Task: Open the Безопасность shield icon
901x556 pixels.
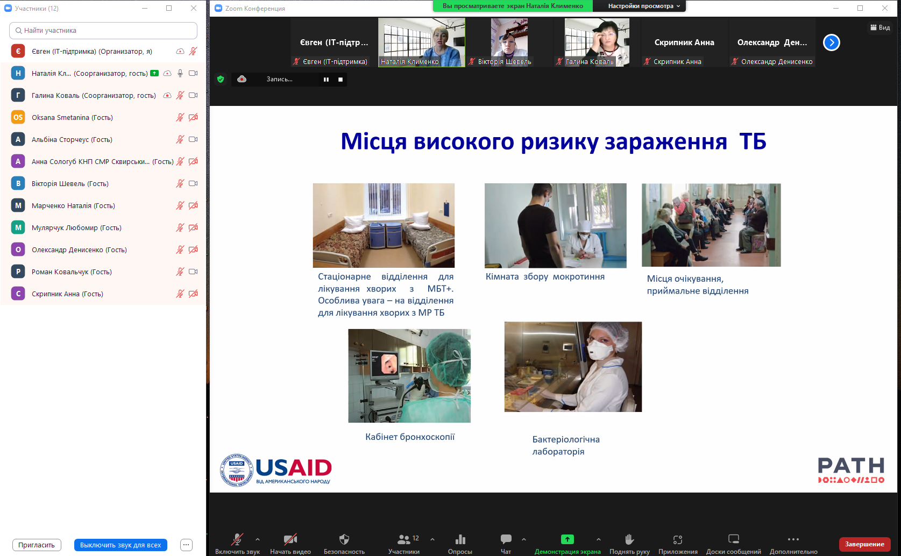Action: pyautogui.click(x=344, y=539)
